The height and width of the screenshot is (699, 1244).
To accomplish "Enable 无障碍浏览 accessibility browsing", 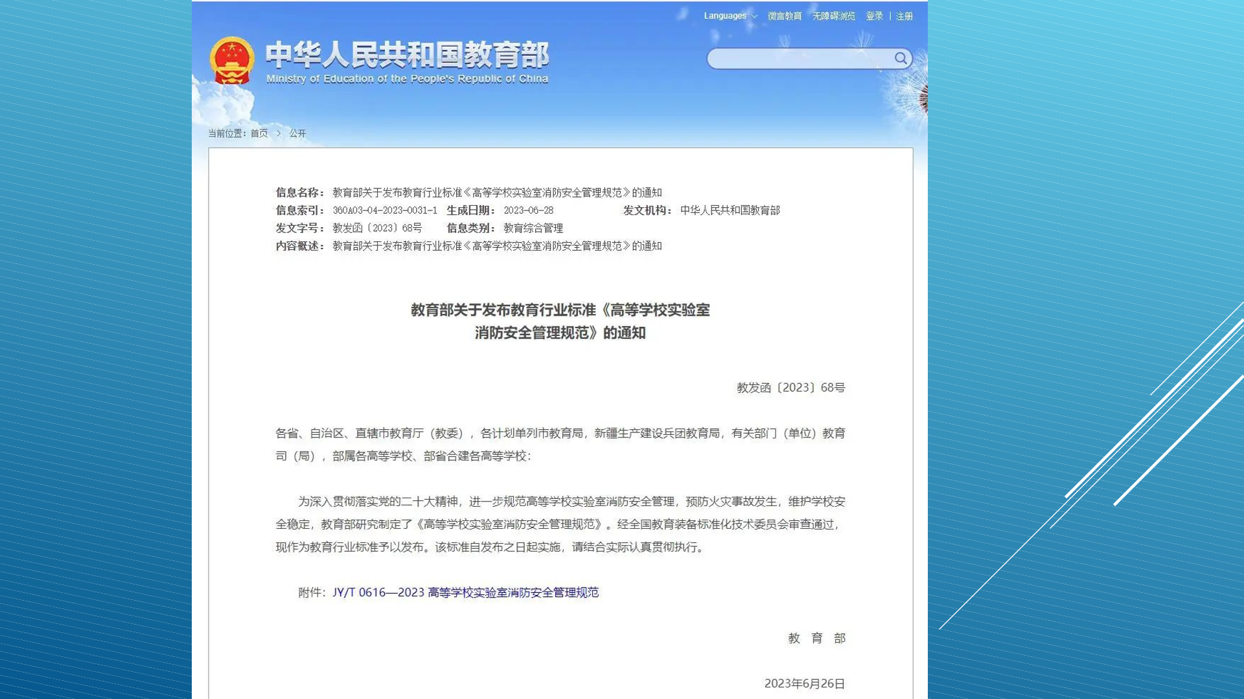I will (833, 16).
